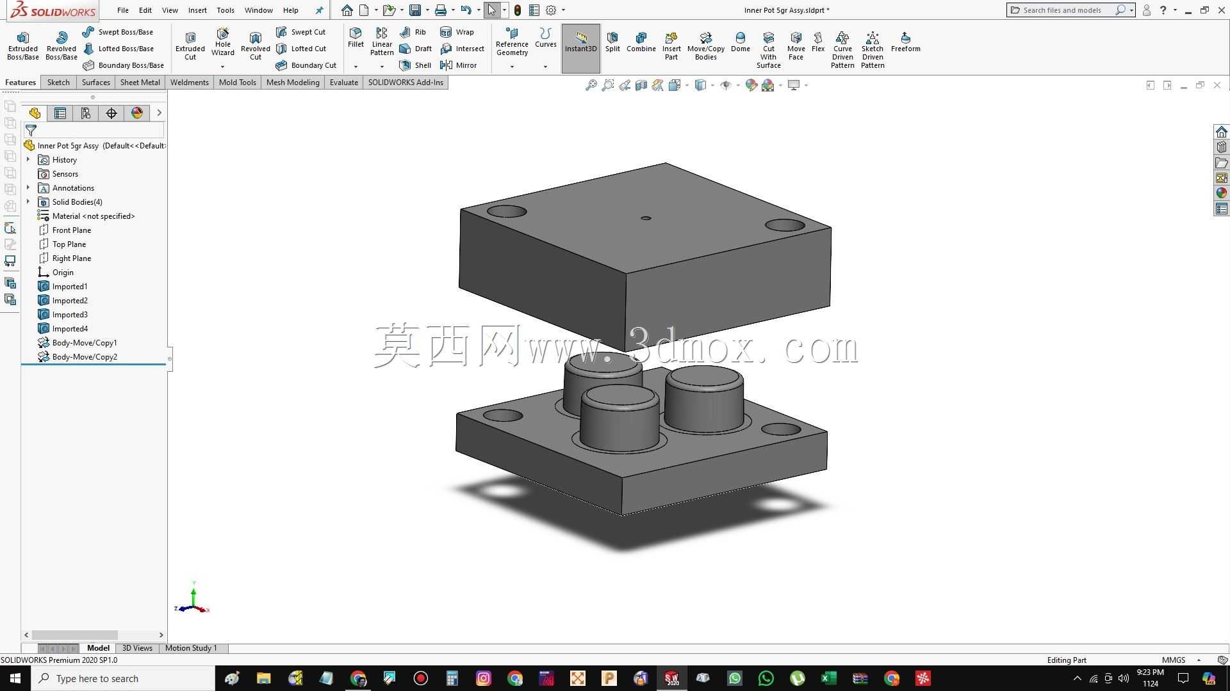Use the Mirror feature tool

(x=459, y=65)
